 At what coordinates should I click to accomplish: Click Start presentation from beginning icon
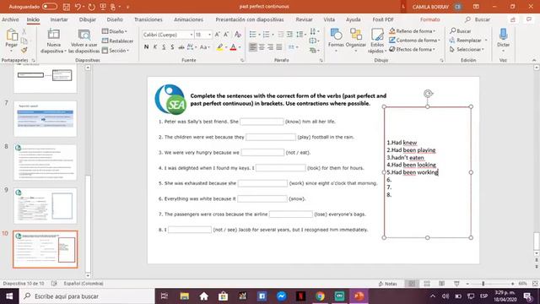click(x=103, y=7)
